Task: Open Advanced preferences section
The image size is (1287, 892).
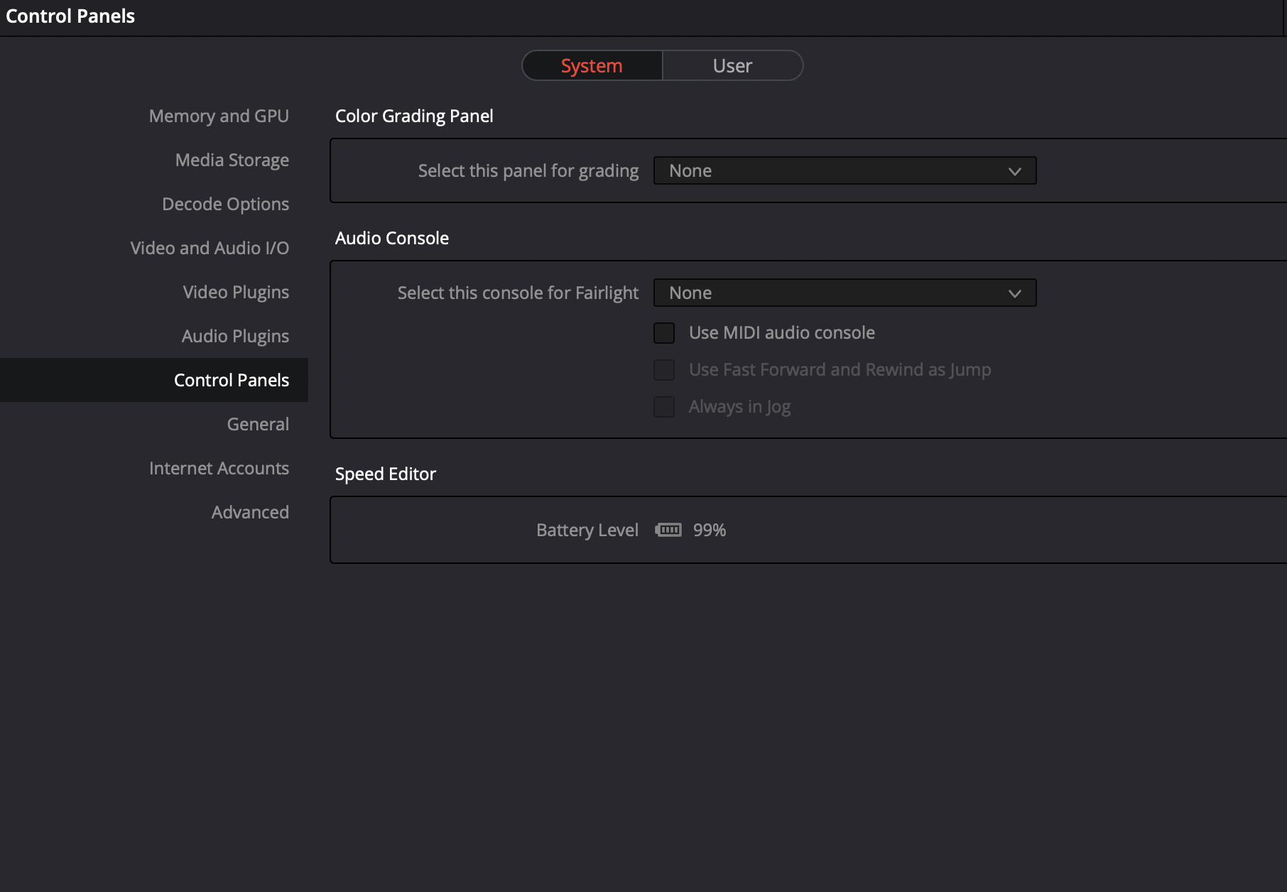Action: pos(250,512)
